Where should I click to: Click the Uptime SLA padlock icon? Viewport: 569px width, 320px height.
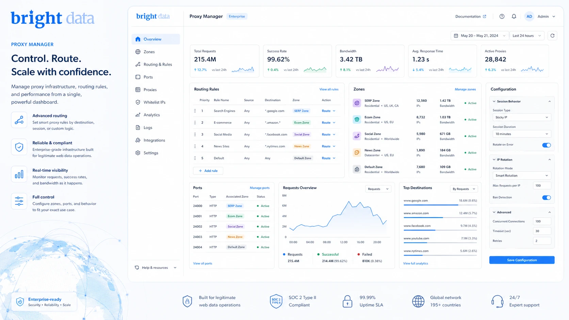tap(347, 301)
